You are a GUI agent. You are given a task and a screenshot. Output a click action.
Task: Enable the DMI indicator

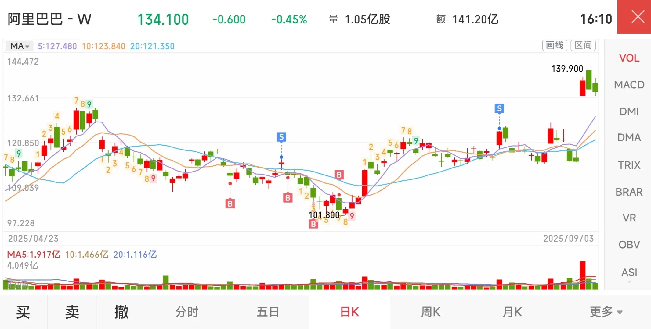coord(629,111)
